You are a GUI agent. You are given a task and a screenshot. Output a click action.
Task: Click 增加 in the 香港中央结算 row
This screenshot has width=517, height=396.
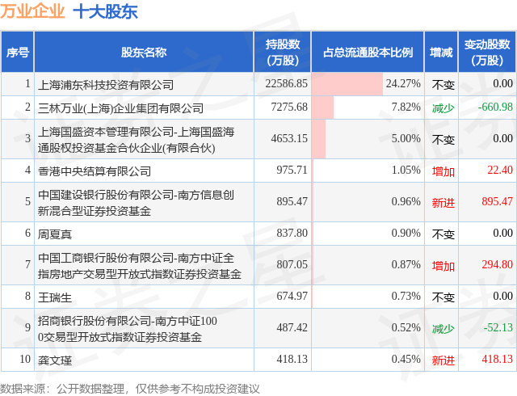(443, 171)
